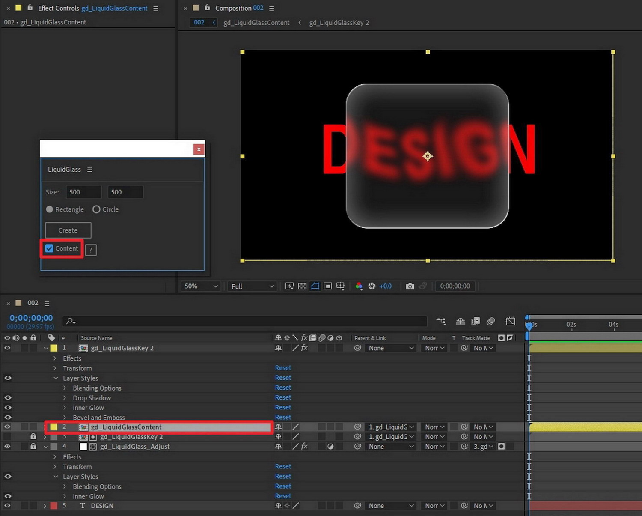Toggle the lock on Effect Controls panel
The width and height of the screenshot is (642, 516).
click(30, 8)
